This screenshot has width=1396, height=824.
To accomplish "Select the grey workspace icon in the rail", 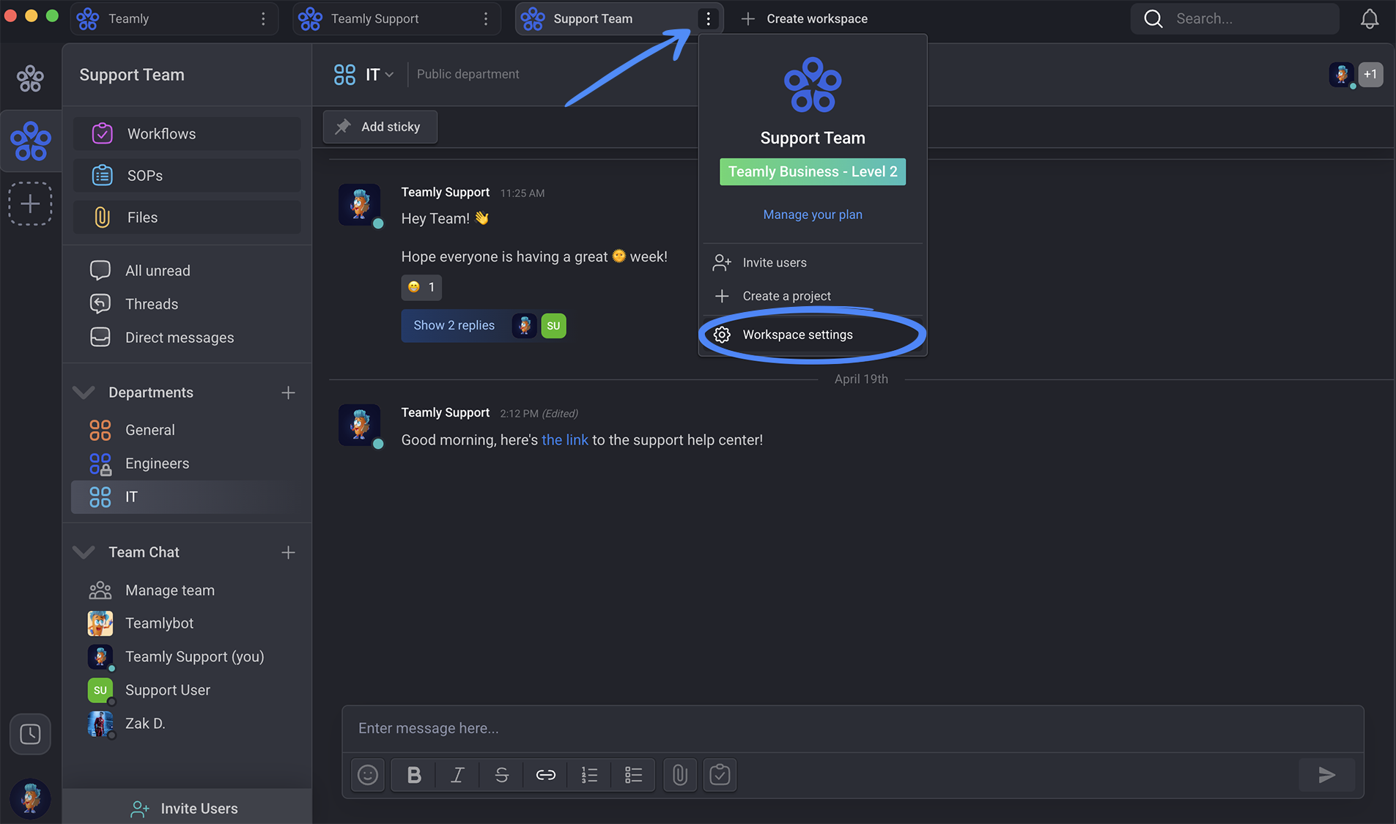I will [x=30, y=78].
